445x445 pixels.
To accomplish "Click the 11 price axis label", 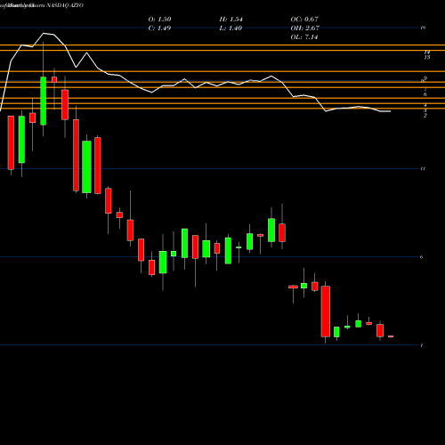I will tap(423, 169).
